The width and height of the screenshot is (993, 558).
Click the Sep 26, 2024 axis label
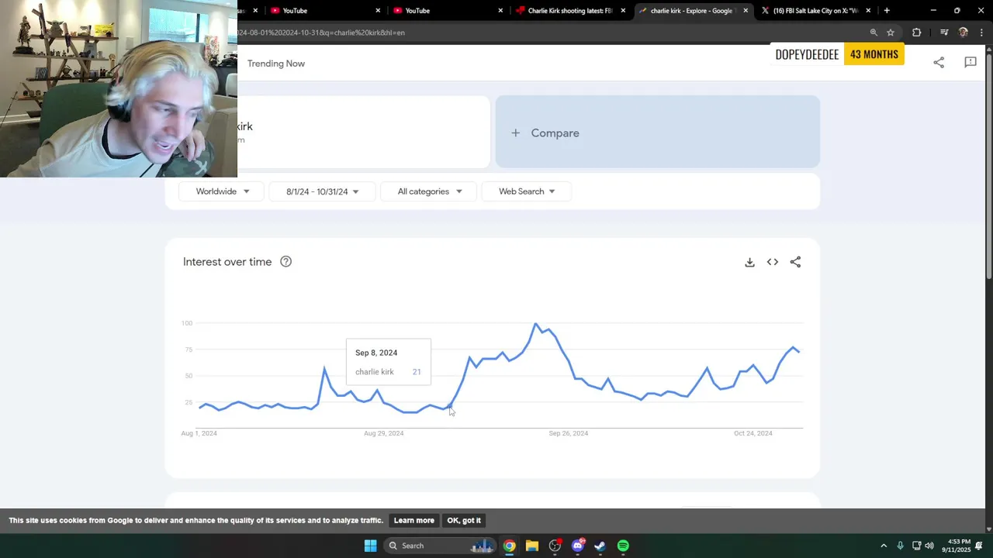[569, 433]
